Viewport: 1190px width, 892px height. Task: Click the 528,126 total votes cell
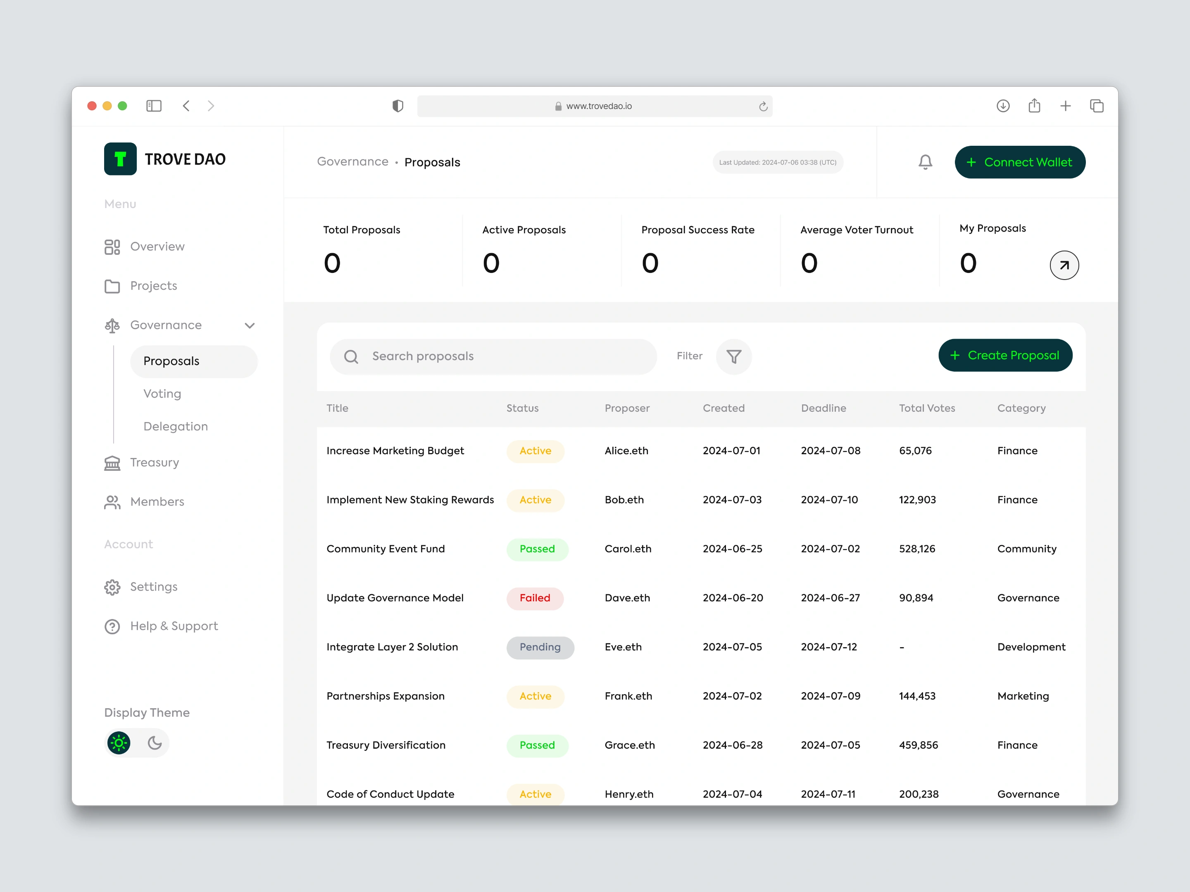(x=917, y=549)
